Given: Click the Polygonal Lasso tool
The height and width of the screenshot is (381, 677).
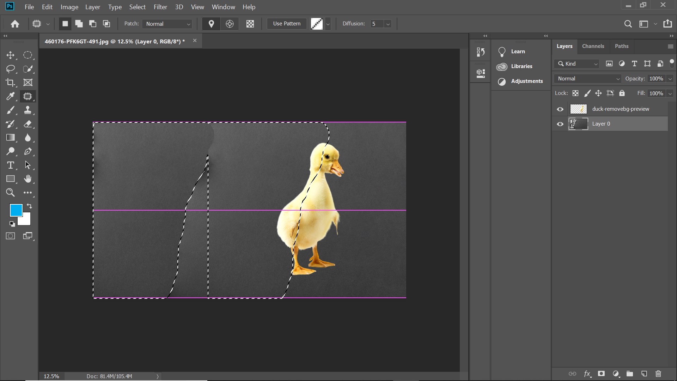Looking at the screenshot, I should pyautogui.click(x=28, y=69).
